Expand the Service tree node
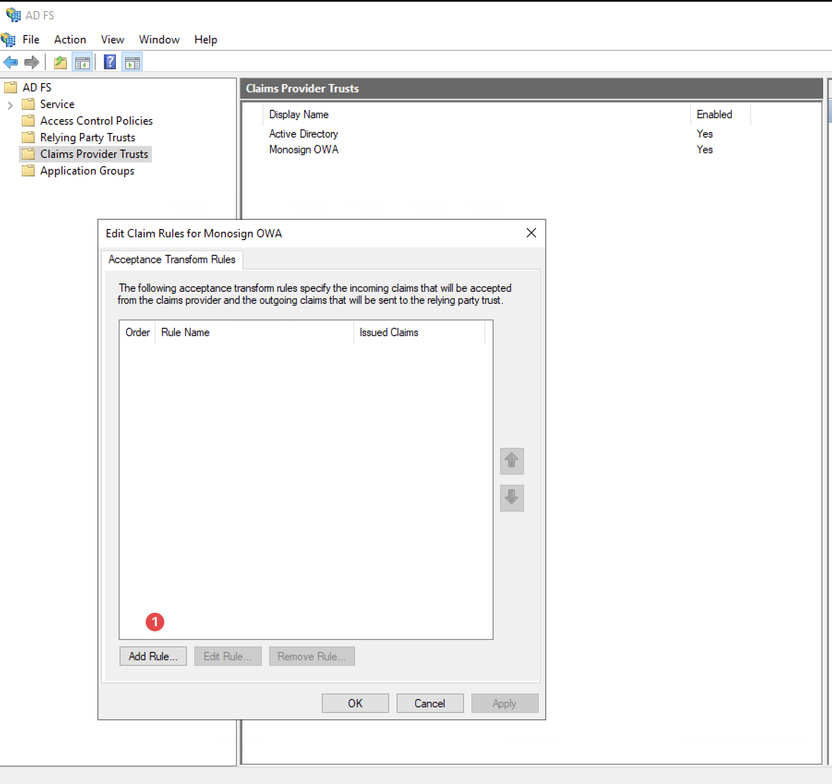This screenshot has width=832, height=784. pos(10,104)
